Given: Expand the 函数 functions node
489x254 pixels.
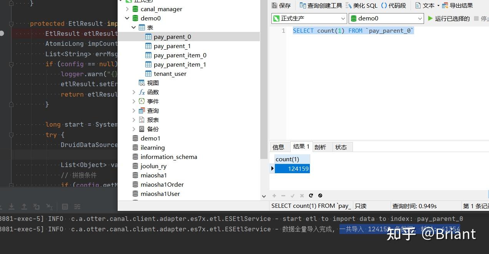Looking at the screenshot, I should click(x=133, y=92).
